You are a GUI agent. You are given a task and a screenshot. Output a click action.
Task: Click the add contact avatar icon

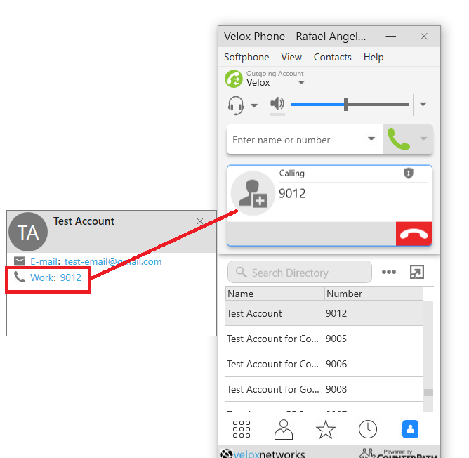[253, 193]
